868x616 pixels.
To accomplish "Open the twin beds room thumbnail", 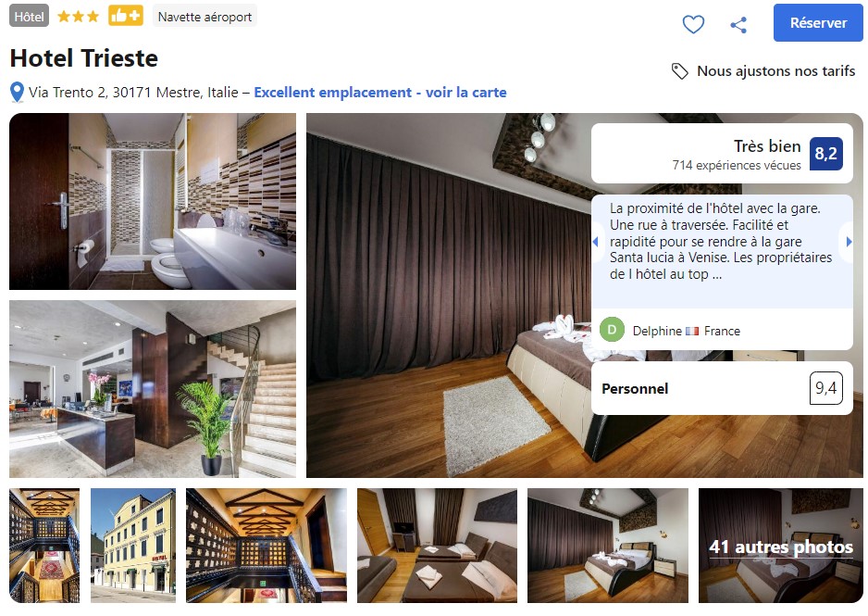I will (x=437, y=546).
